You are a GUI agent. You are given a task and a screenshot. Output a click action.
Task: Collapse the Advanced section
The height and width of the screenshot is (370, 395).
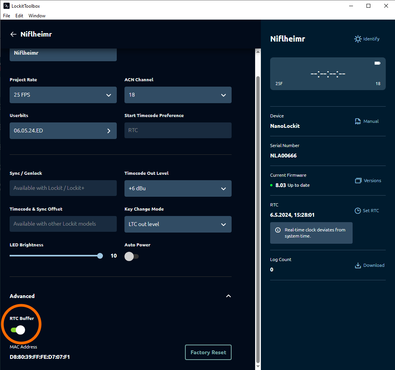tap(228, 296)
